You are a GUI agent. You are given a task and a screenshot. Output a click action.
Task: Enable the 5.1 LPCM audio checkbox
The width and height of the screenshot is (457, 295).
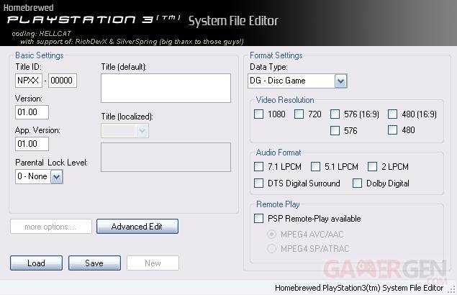[x=315, y=167]
